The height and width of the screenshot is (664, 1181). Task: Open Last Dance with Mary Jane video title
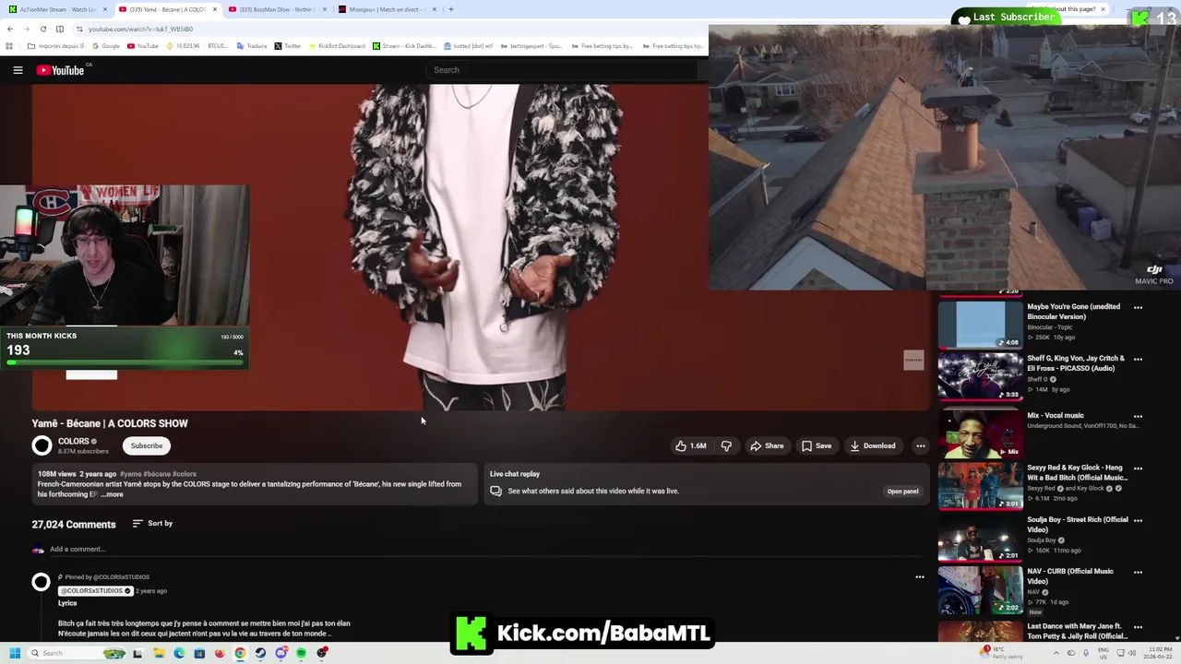(x=1078, y=631)
